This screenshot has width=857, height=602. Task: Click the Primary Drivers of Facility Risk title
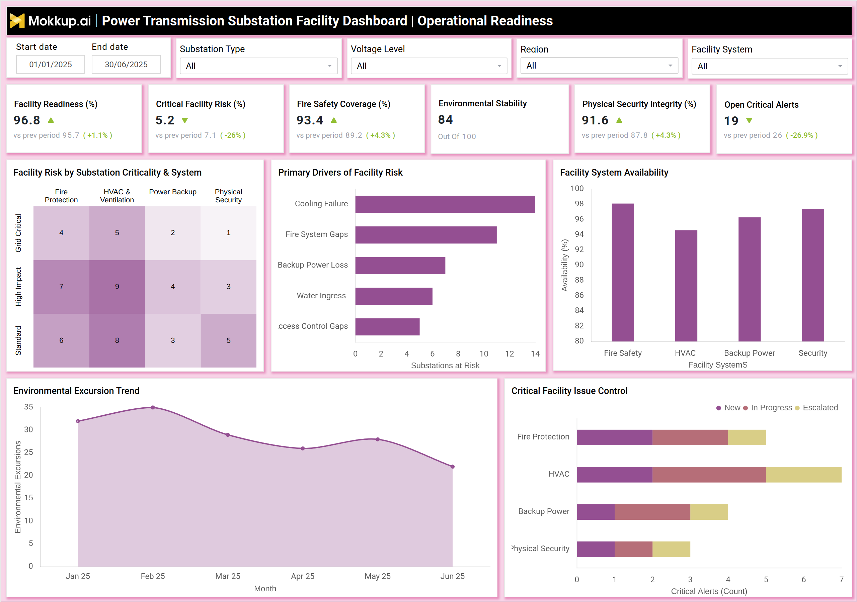[x=340, y=172]
